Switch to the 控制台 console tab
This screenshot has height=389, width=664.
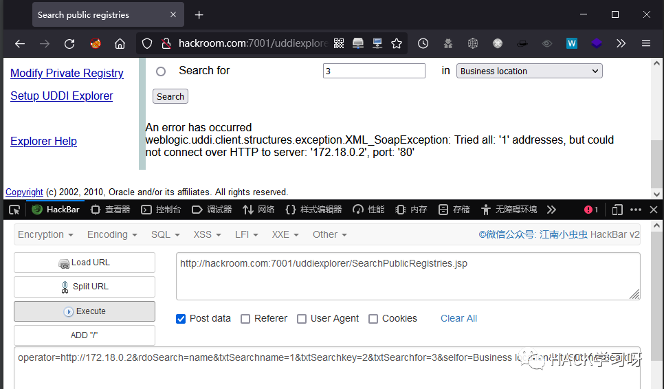pyautogui.click(x=162, y=210)
